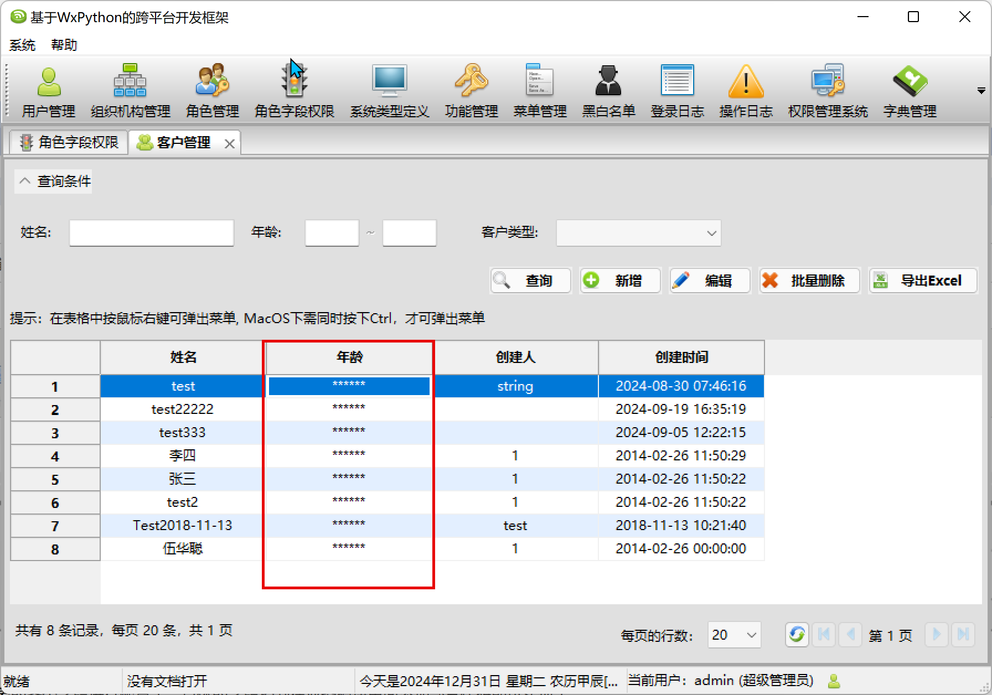The image size is (992, 695).
Task: Click the 2018-11-13 10:21:40 cell
Action: (x=681, y=526)
